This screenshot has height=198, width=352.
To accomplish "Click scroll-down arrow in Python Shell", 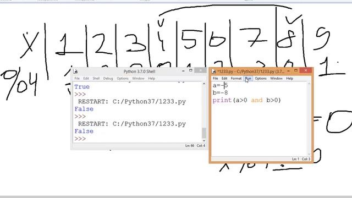I will coord(204,141).
